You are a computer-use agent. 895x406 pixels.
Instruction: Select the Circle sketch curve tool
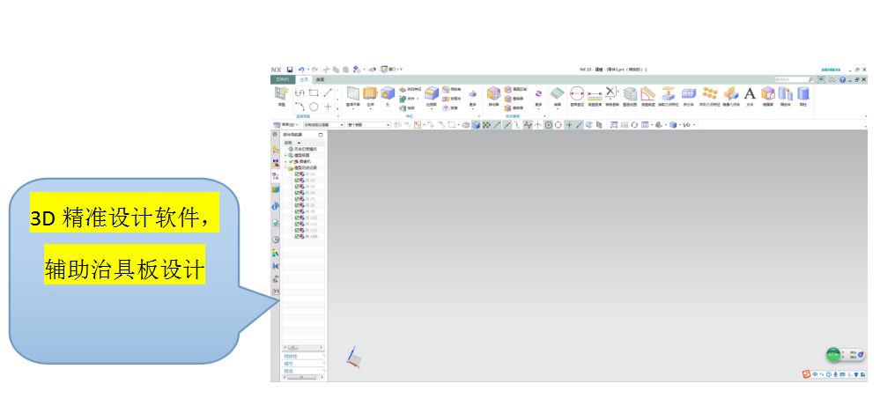314,107
